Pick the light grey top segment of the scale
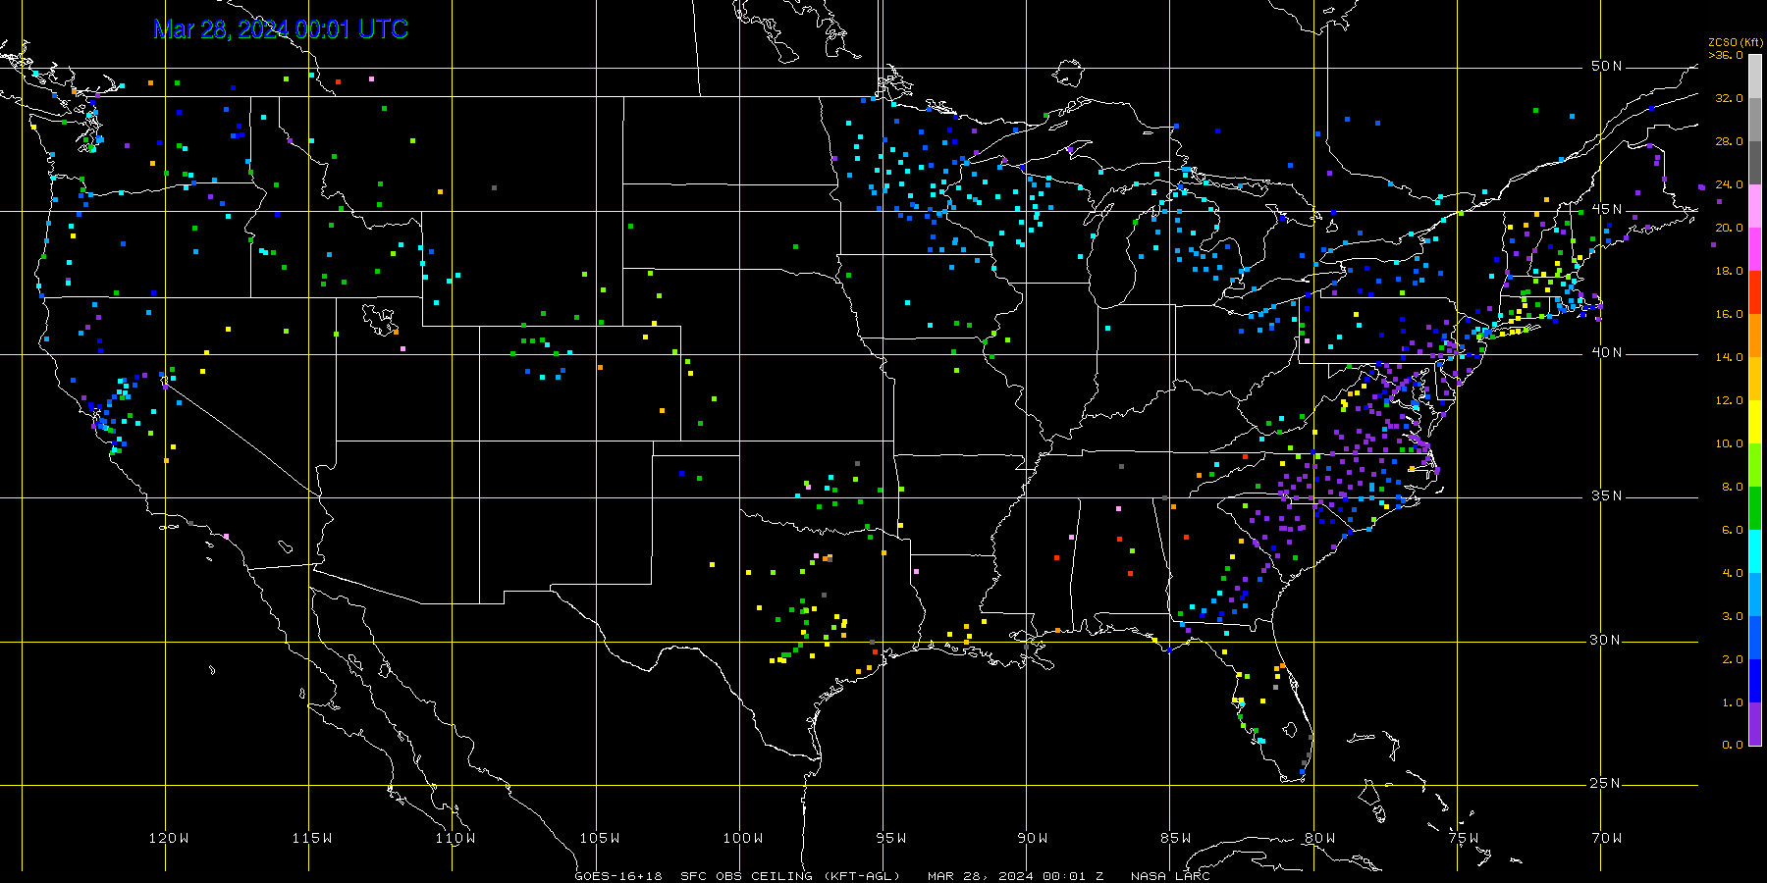The height and width of the screenshot is (883, 1767). 1755,77
